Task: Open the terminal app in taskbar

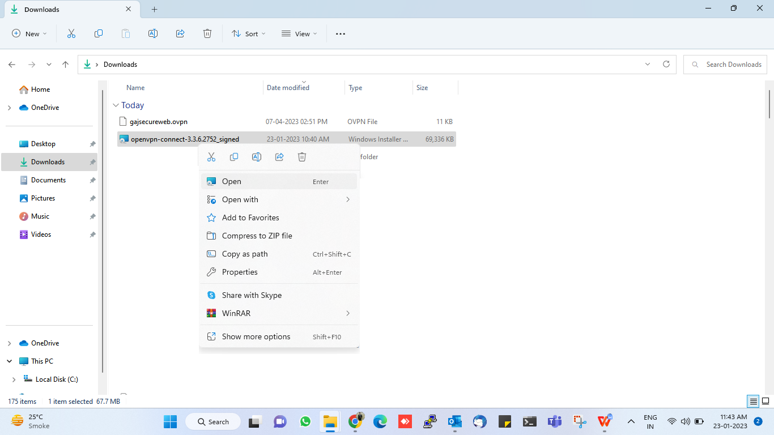Action: [529, 421]
